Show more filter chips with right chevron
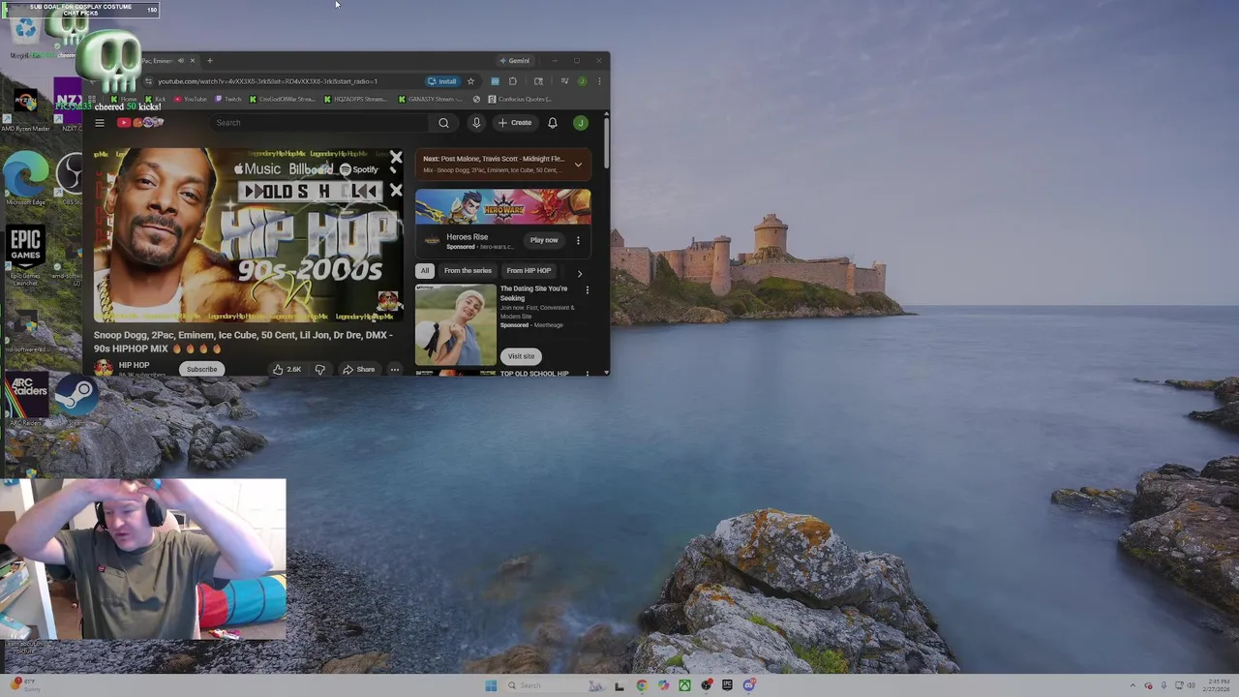Viewport: 1239px width, 697px height. pos(580,273)
